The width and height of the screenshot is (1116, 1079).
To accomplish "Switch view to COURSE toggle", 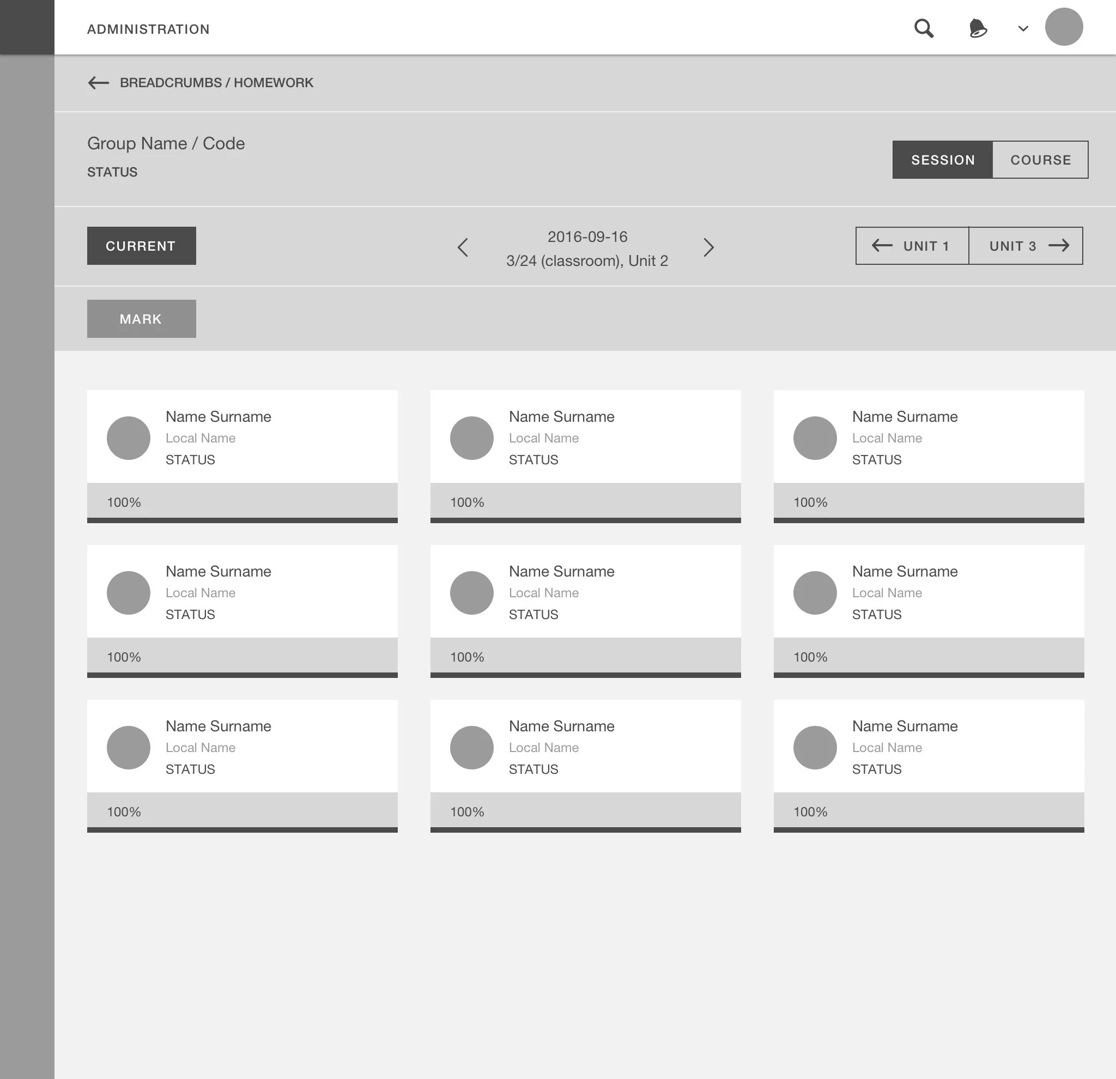I will pyautogui.click(x=1040, y=160).
